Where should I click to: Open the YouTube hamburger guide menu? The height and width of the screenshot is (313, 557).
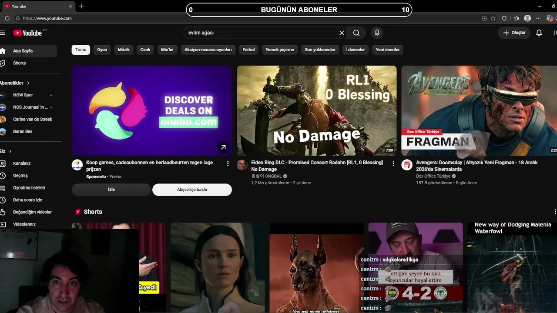point(3,33)
